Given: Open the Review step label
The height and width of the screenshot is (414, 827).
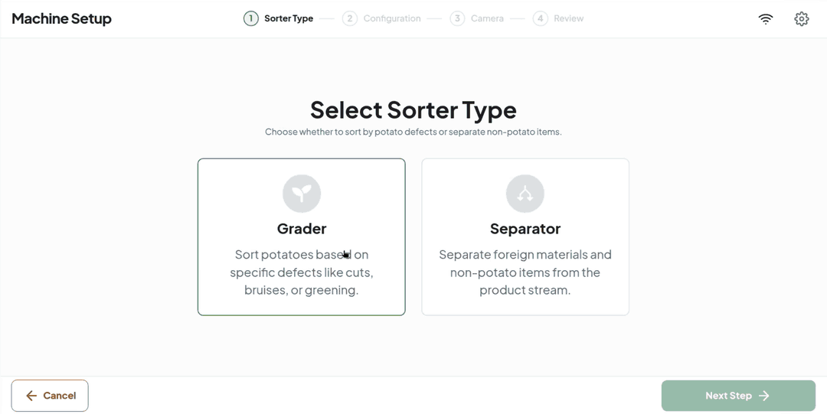Looking at the screenshot, I should (568, 18).
